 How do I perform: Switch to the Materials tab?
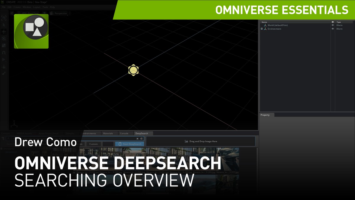[x=108, y=133]
